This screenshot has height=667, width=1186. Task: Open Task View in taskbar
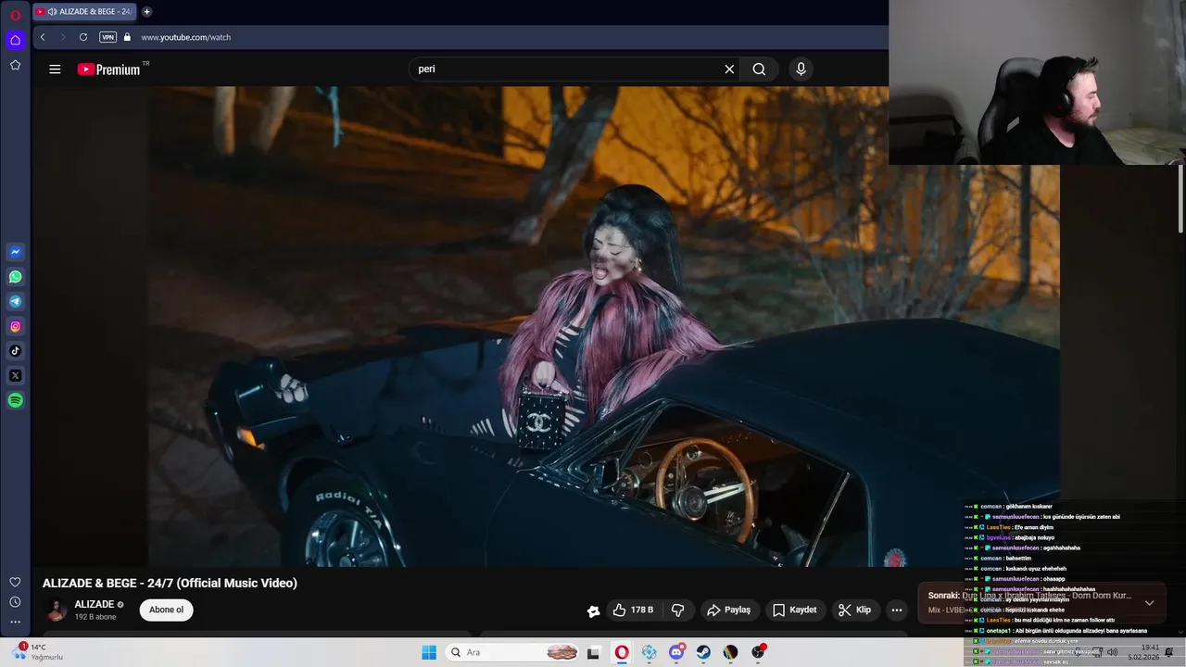pos(593,652)
